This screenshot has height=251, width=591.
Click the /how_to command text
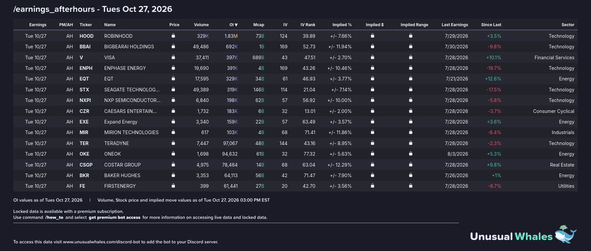54,217
